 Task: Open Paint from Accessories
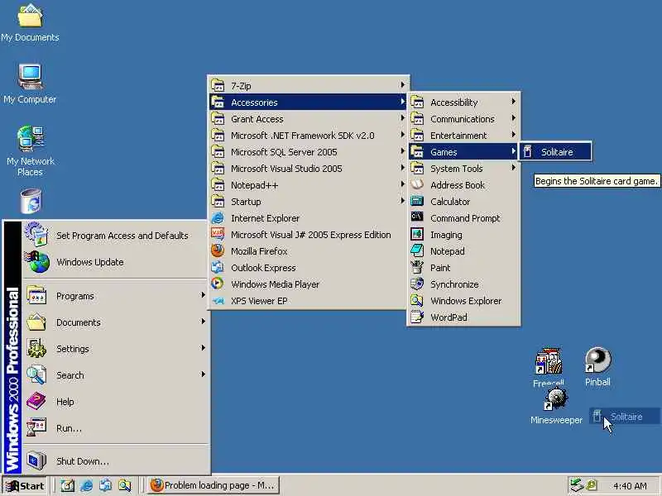coord(463,268)
